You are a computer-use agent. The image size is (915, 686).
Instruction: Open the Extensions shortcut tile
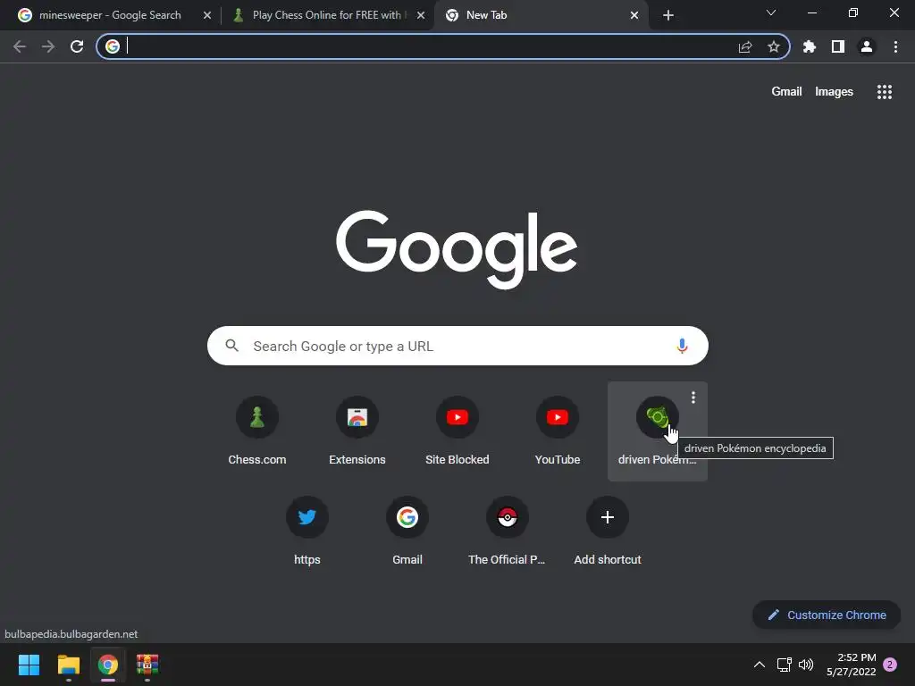point(357,431)
